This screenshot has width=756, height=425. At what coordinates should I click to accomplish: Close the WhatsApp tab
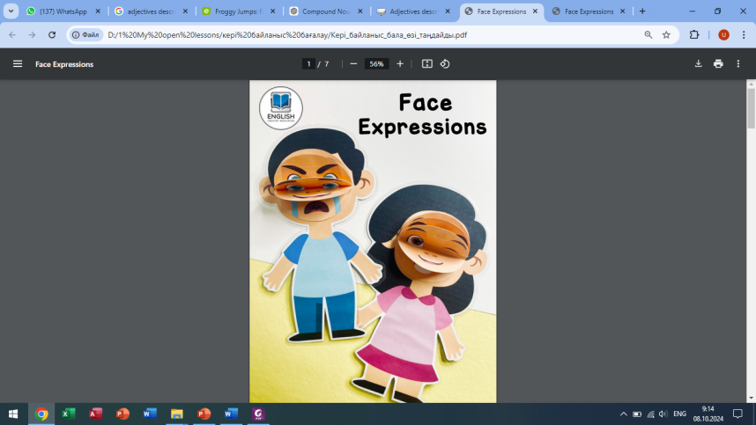(98, 11)
